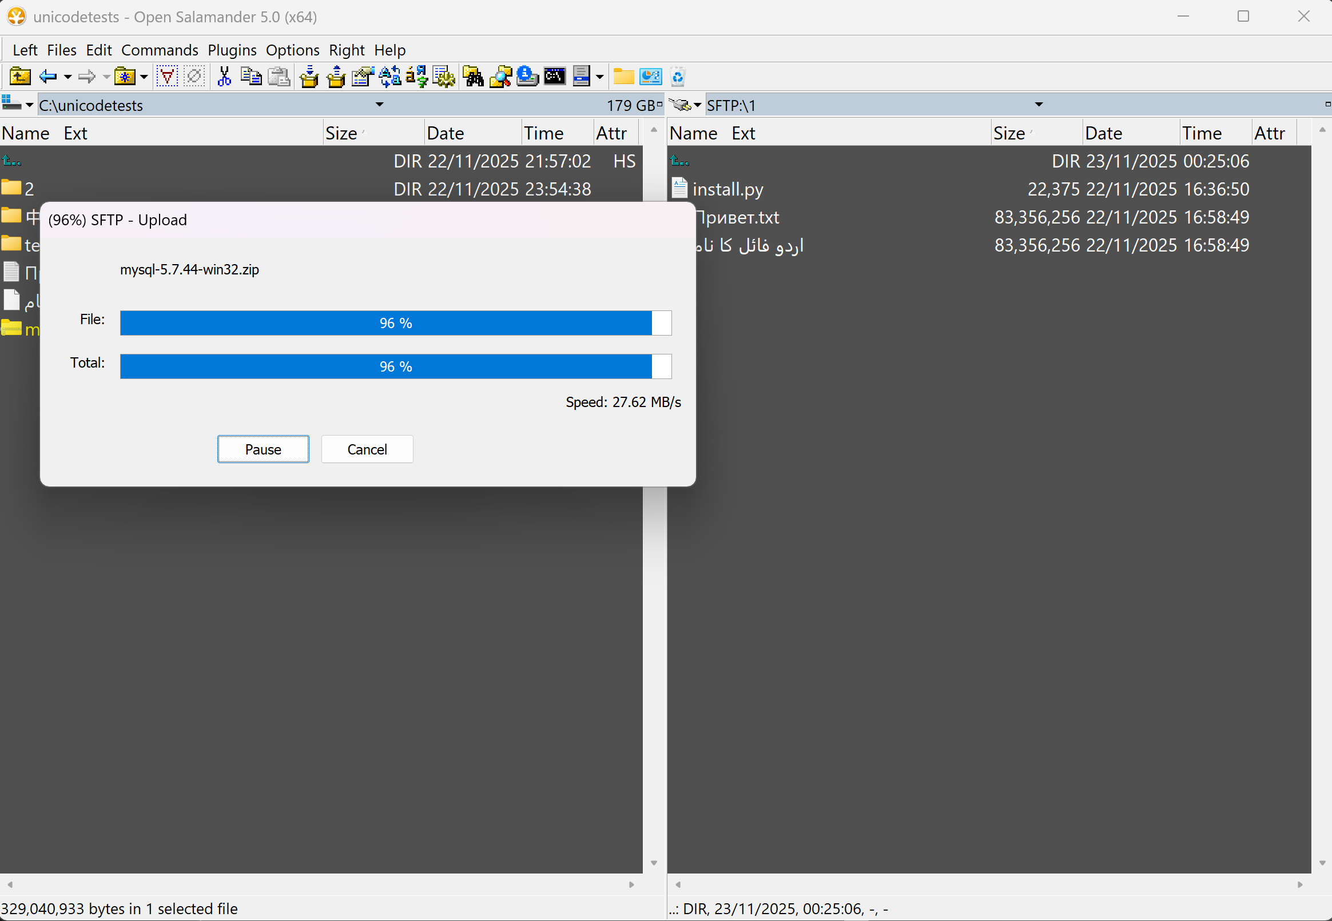Image resolution: width=1332 pixels, height=921 pixels.
Task: Open the left panel path dropdown
Action: coord(379,105)
